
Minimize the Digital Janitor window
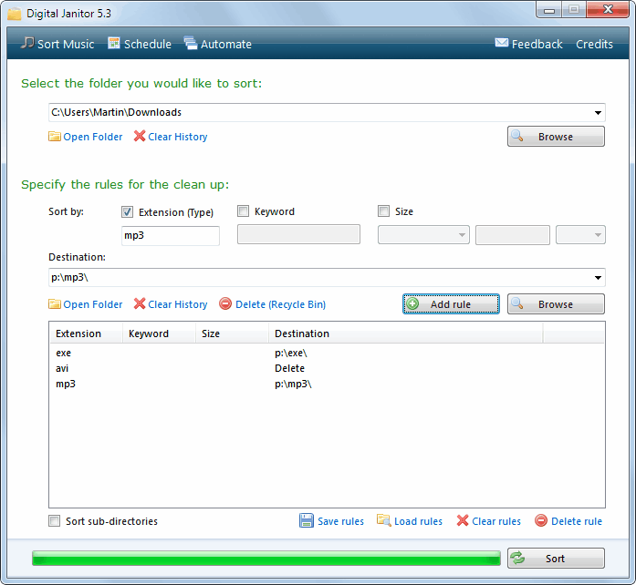tap(549, 10)
